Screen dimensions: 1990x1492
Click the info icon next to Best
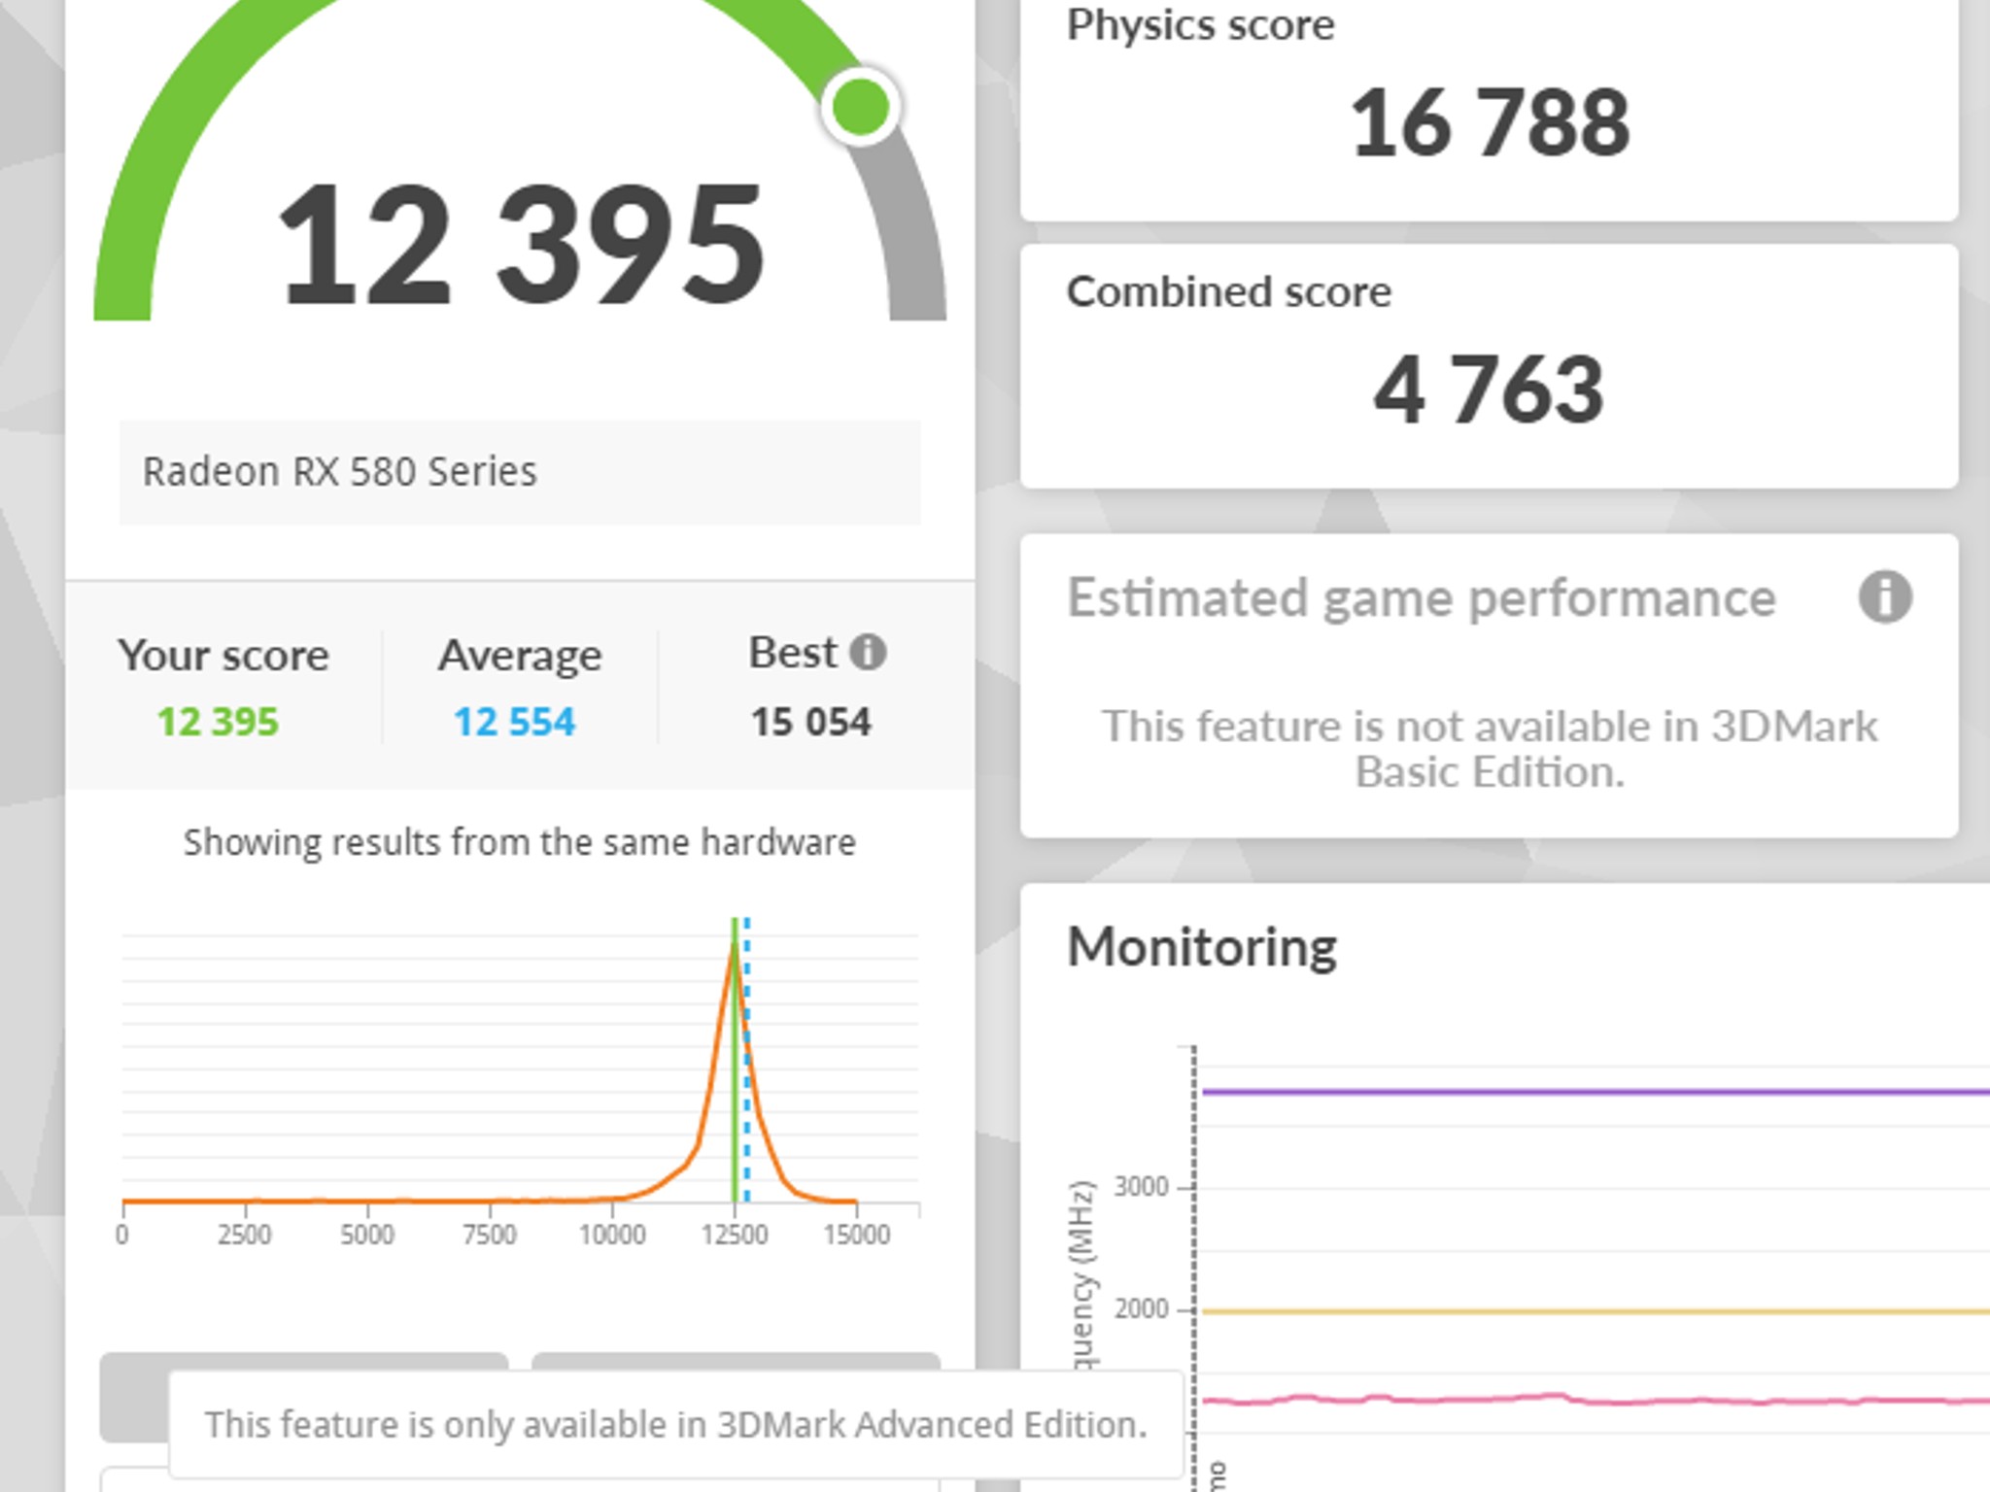[x=868, y=652]
